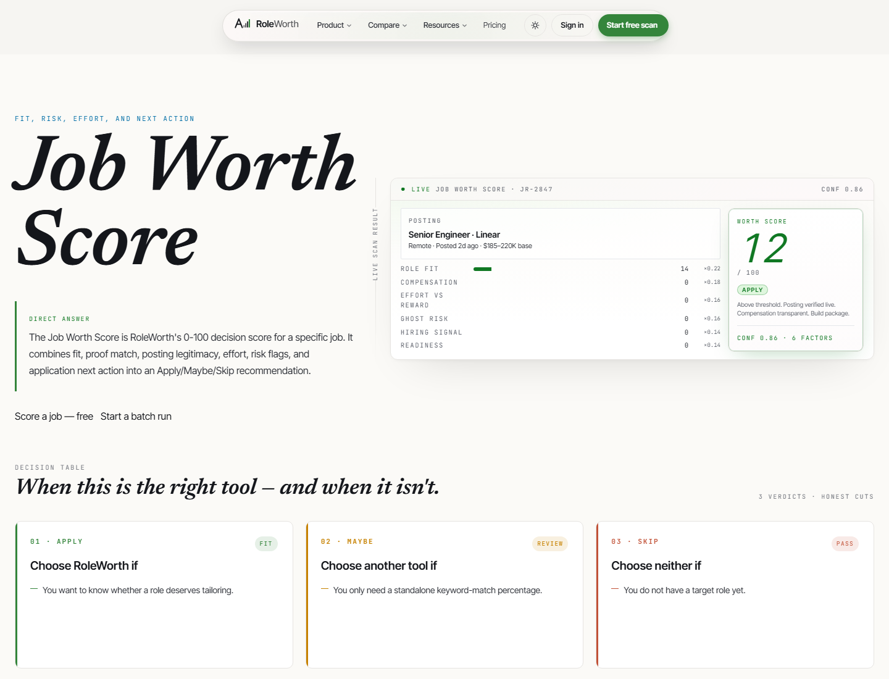This screenshot has height=679, width=889.
Task: Click the '03 · SKIP' card label
Action: tap(635, 542)
